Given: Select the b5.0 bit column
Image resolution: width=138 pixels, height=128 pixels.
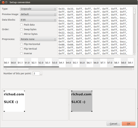Looking at the screenshot, I should pos(82,63).
